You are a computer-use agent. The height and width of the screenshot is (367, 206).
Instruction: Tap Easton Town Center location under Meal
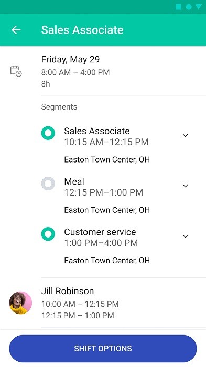click(x=107, y=210)
